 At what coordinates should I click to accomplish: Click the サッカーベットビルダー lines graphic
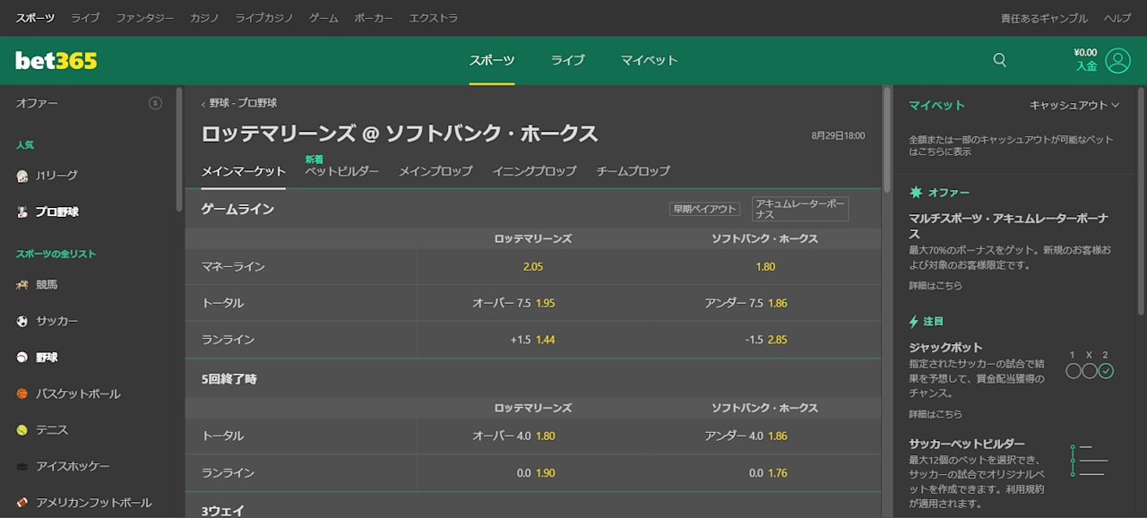point(1089,462)
